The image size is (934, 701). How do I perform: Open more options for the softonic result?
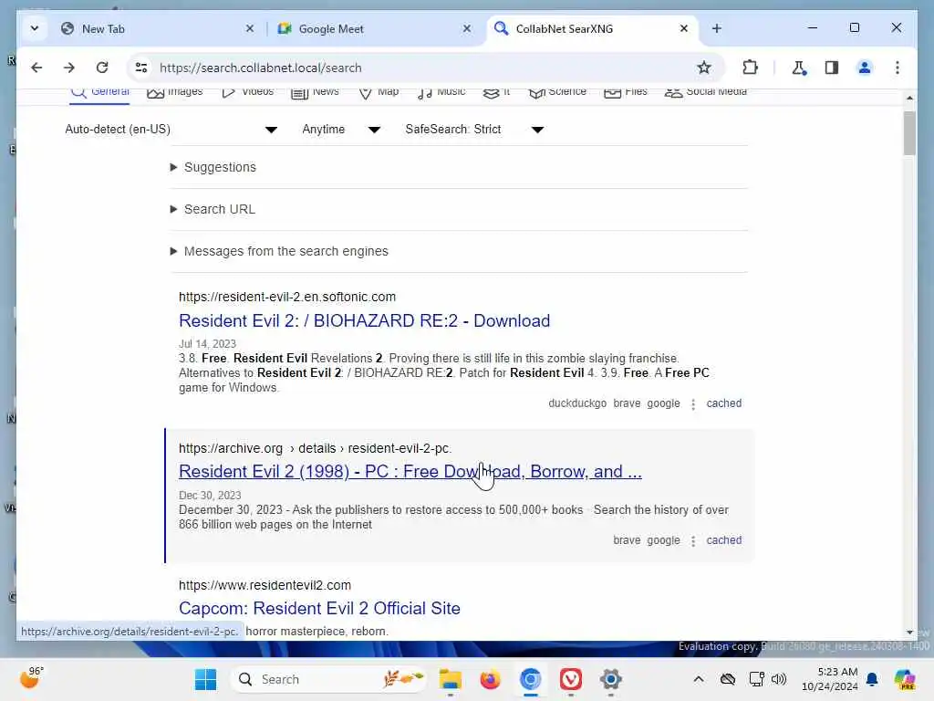tap(693, 404)
